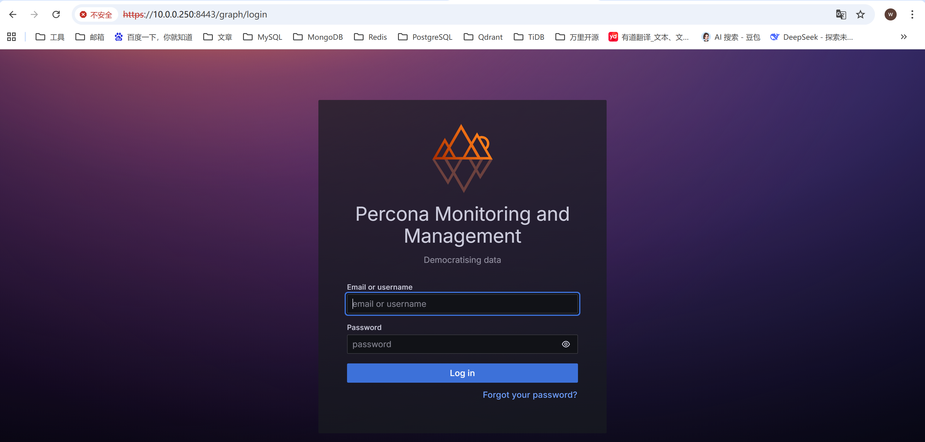Open the 有道翻译 bookmark

tap(649, 37)
